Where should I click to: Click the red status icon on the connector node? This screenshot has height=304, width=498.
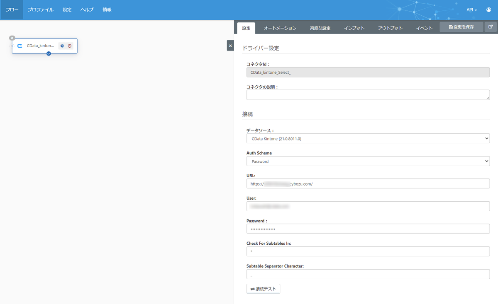[70, 46]
